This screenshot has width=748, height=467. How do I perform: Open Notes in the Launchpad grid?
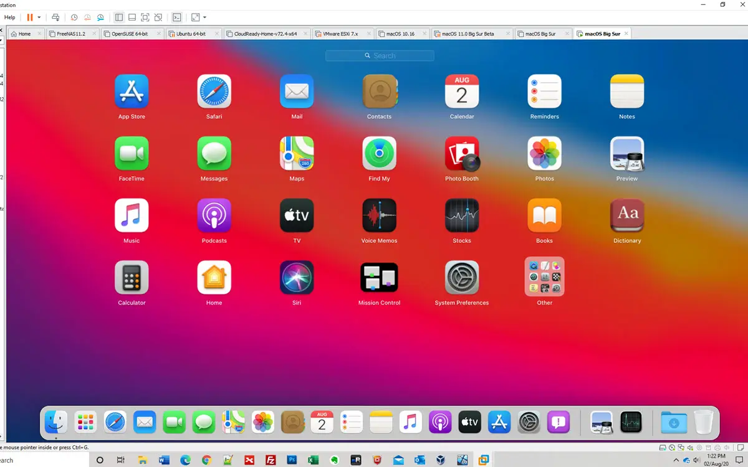627,92
